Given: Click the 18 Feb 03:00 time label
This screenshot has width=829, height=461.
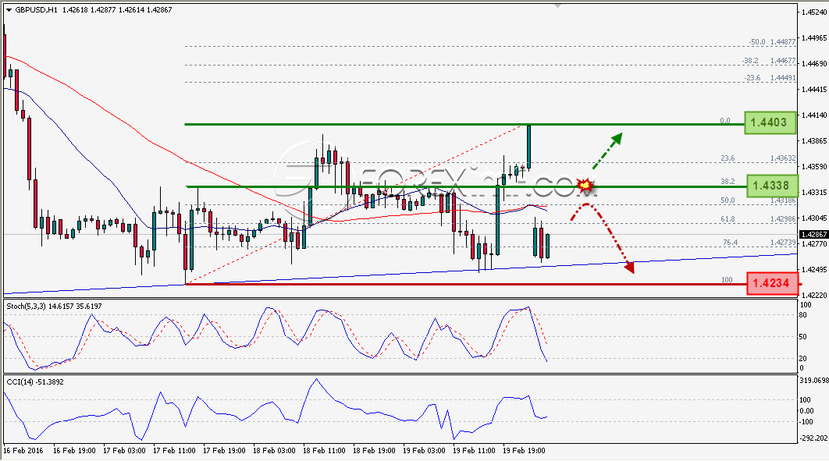Looking at the screenshot, I should click(x=274, y=450).
